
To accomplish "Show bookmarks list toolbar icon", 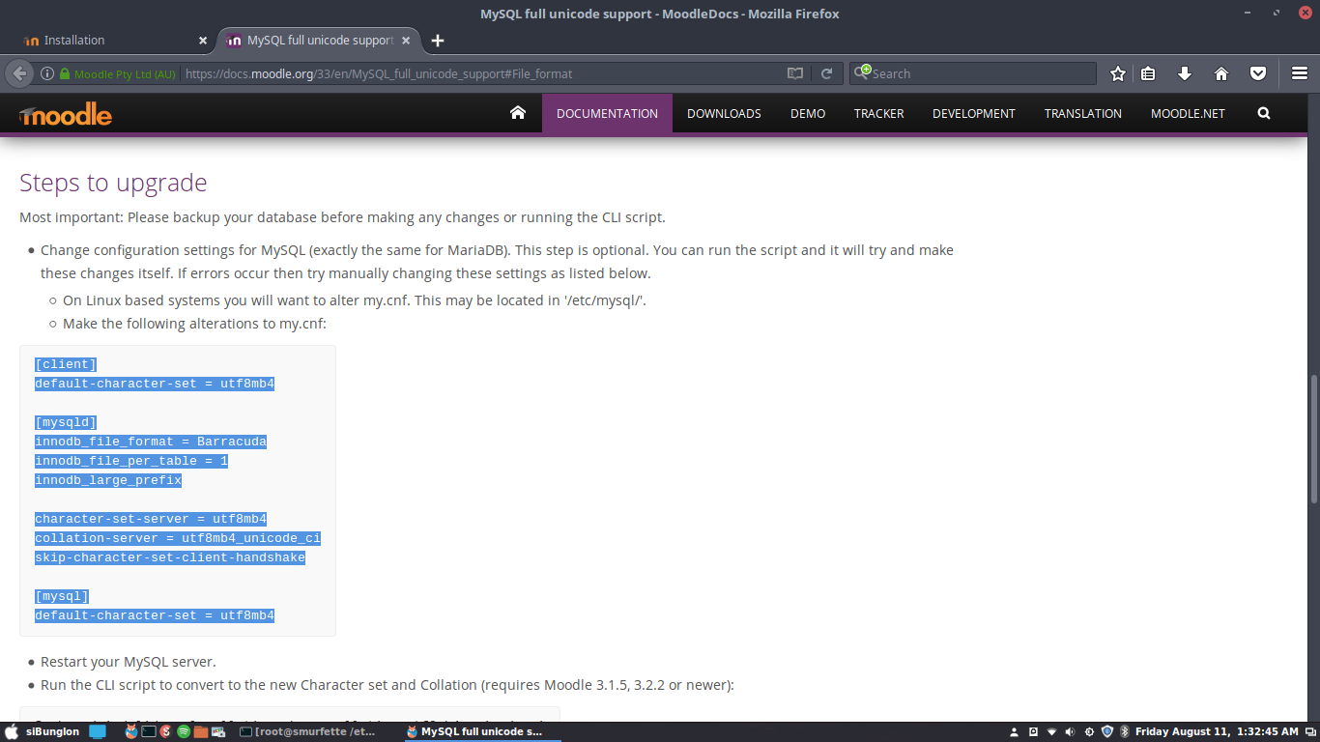I will click(1148, 73).
